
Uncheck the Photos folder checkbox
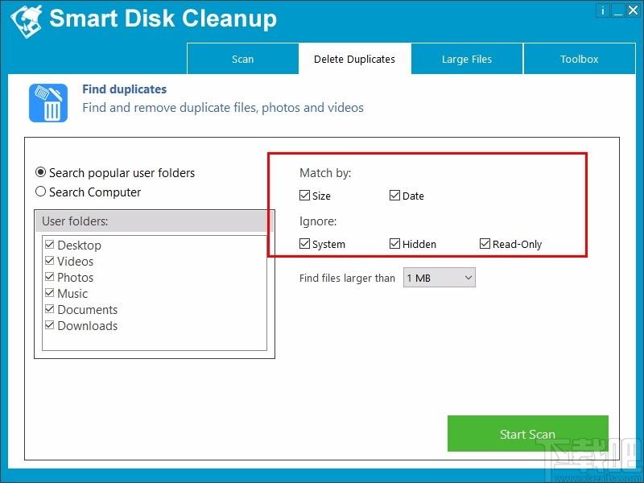point(50,277)
